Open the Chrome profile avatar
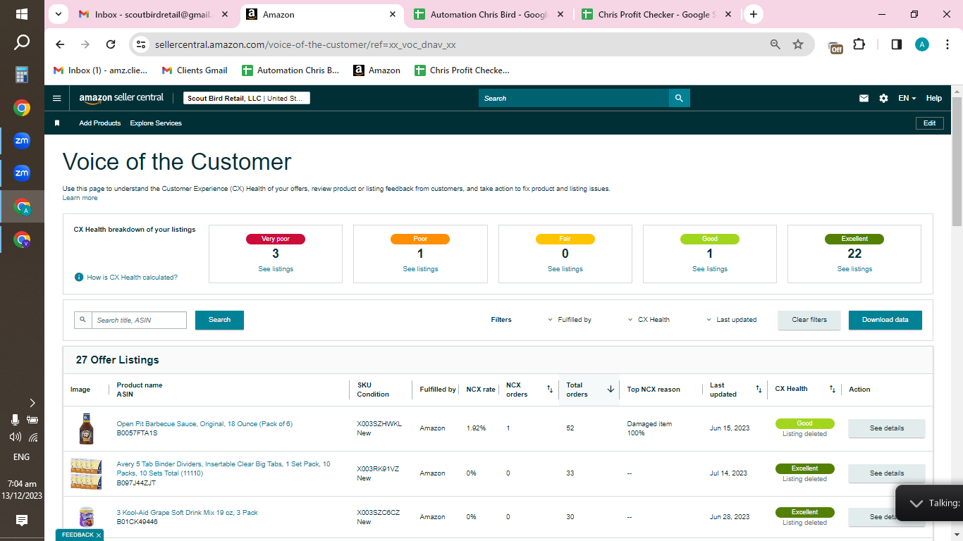Viewport: 963px width, 541px height. click(922, 44)
